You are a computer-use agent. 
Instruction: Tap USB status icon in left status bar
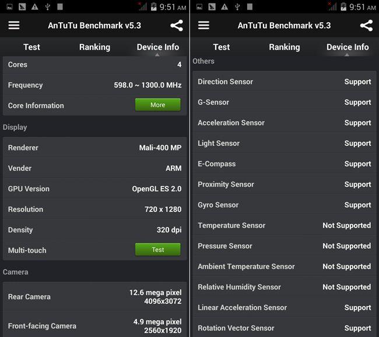coord(47,7)
